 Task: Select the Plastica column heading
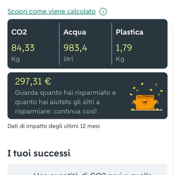pos(129,32)
